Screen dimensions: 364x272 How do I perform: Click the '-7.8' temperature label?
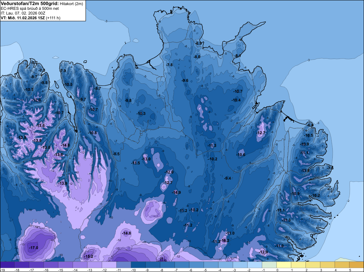point(170,65)
